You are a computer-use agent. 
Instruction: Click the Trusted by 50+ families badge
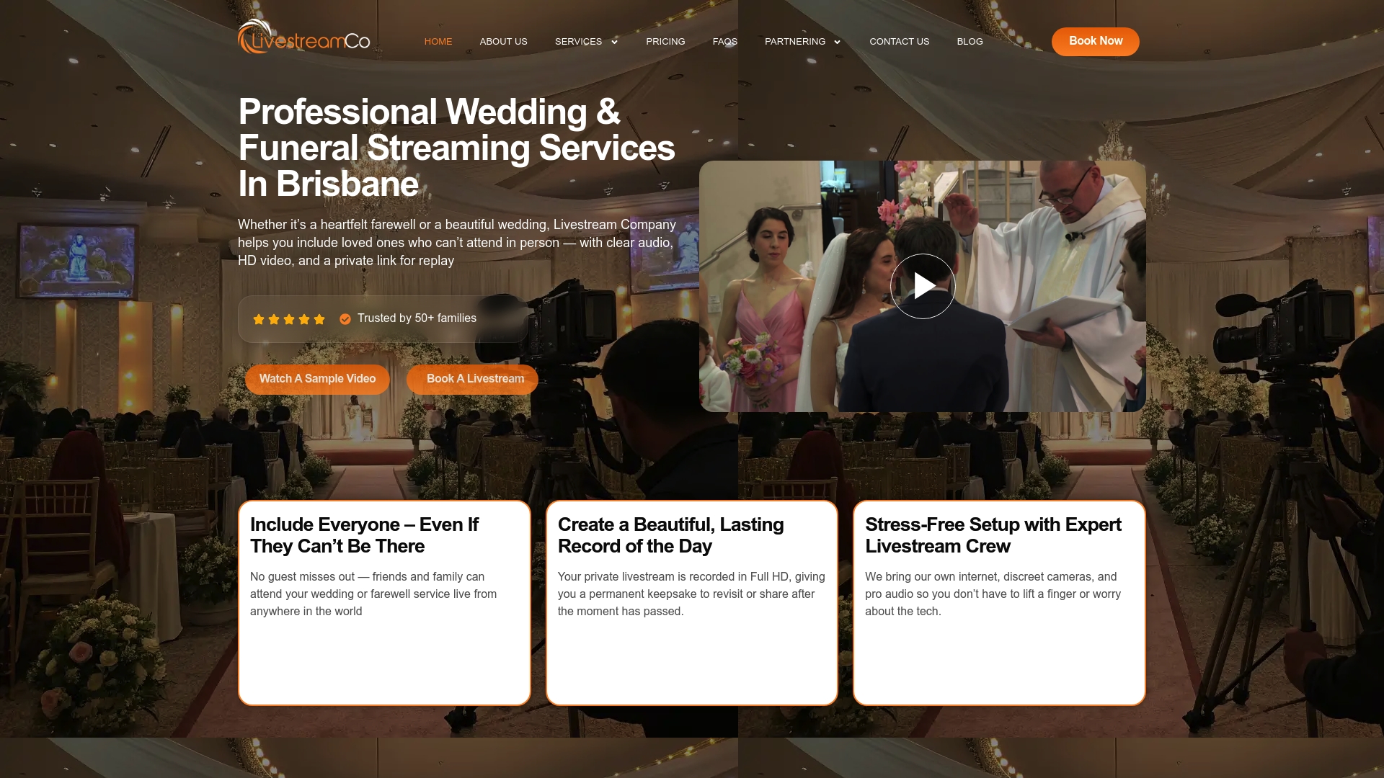pyautogui.click(x=383, y=319)
